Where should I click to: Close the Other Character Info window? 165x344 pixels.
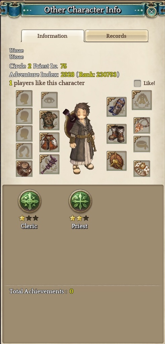(151, 11)
